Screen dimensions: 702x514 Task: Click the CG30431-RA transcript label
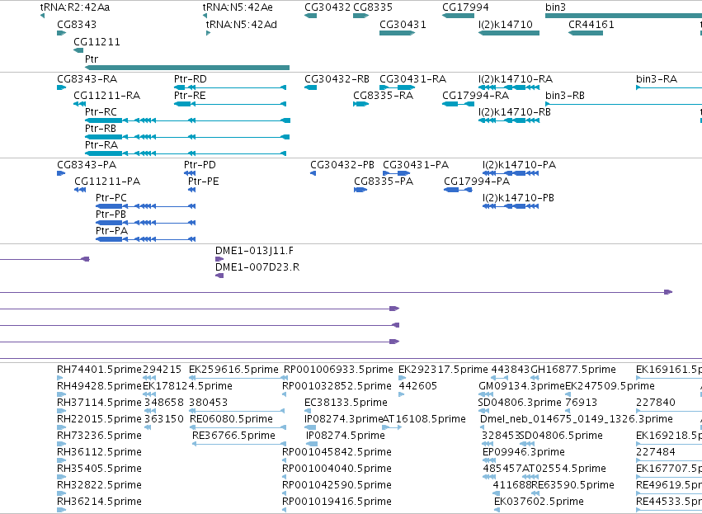(x=412, y=79)
